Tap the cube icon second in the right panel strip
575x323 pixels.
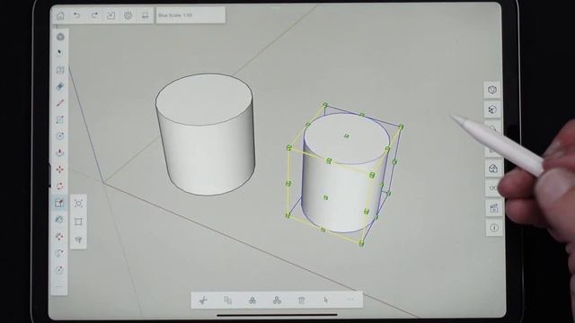[492, 109]
